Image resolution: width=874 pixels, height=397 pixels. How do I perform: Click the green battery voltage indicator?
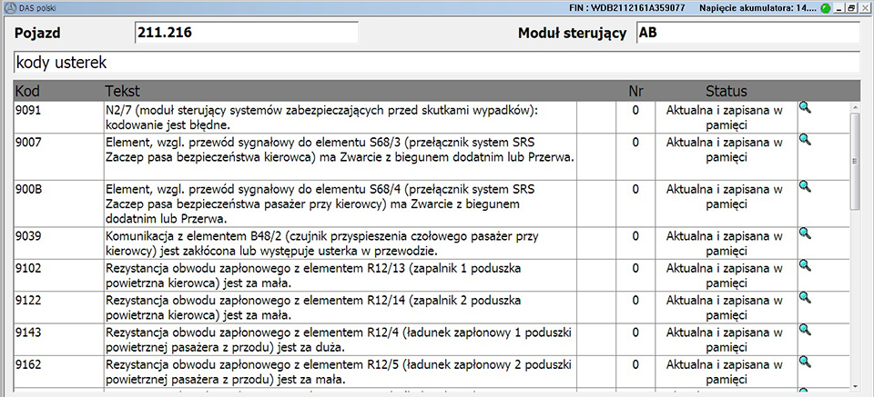point(826,8)
